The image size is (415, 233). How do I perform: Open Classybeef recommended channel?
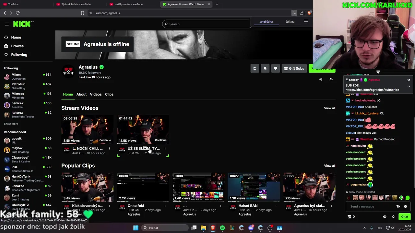pos(28,159)
